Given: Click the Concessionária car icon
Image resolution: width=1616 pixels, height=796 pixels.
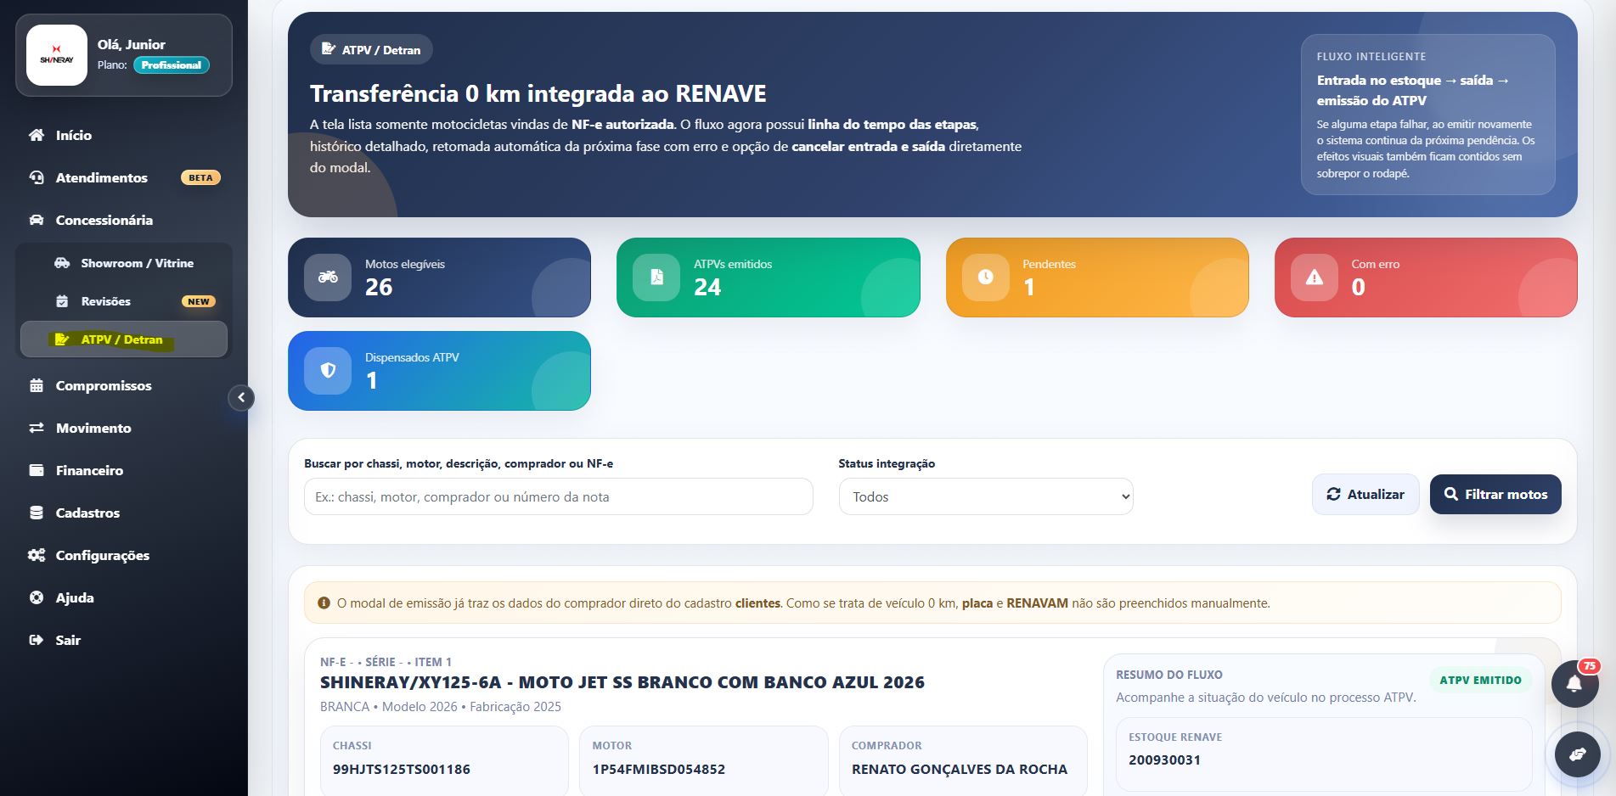Looking at the screenshot, I should pyautogui.click(x=37, y=220).
